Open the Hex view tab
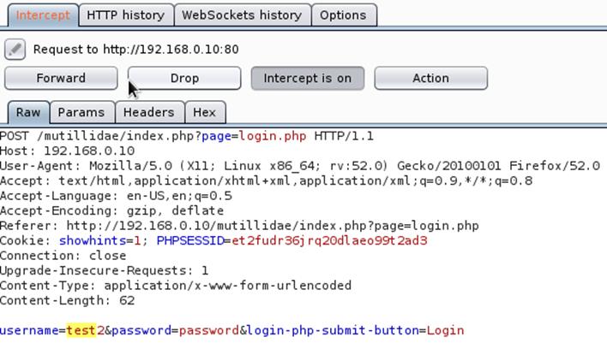This screenshot has height=343, width=607. pyautogui.click(x=204, y=112)
